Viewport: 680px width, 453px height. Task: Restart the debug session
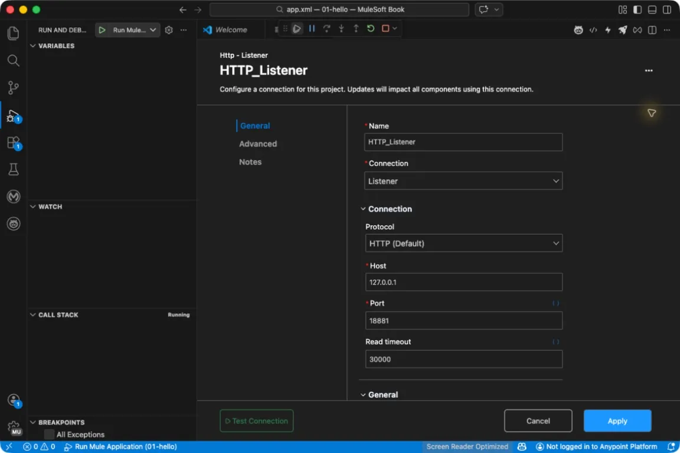[x=370, y=29]
